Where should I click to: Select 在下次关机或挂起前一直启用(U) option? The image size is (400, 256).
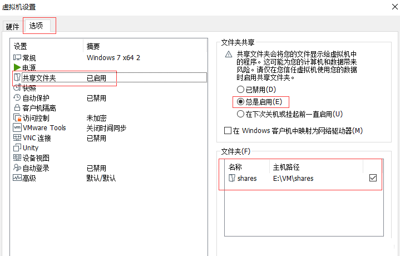pos(240,114)
